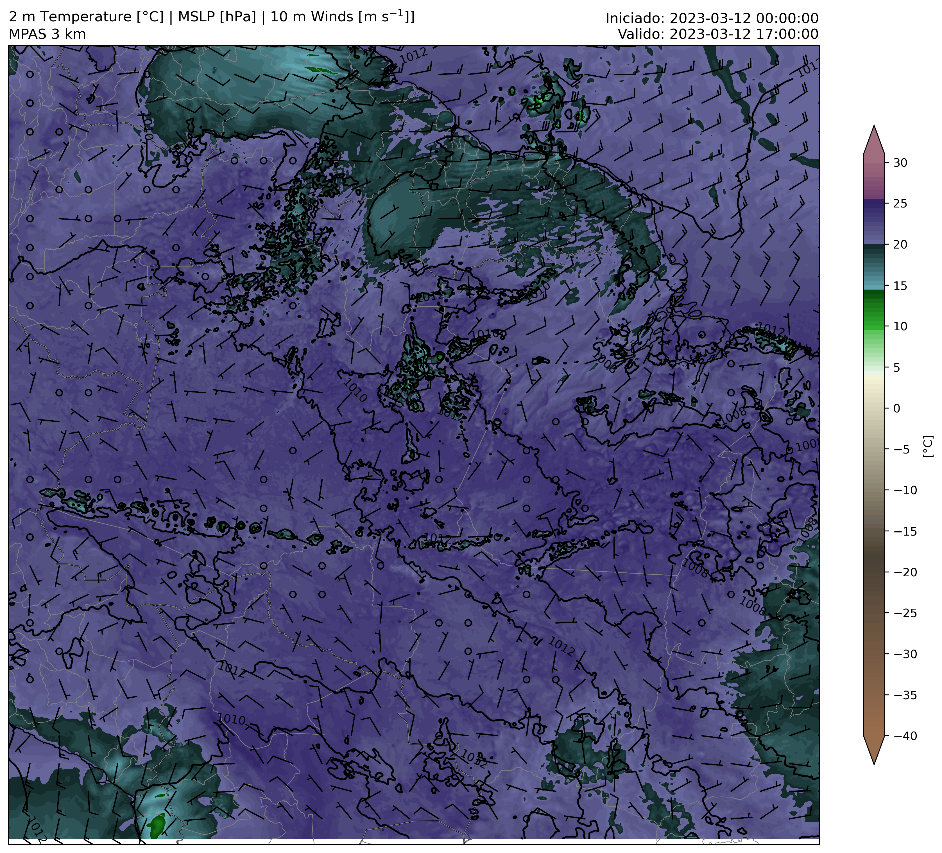Click the colorbar tick label −35
The height and width of the screenshot is (853, 942).
click(x=905, y=695)
